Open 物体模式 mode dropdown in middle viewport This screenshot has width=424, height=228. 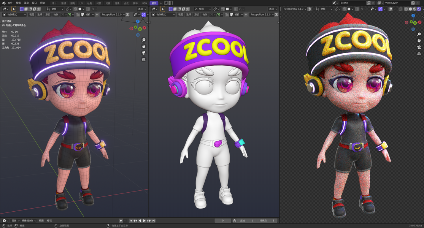164,14
